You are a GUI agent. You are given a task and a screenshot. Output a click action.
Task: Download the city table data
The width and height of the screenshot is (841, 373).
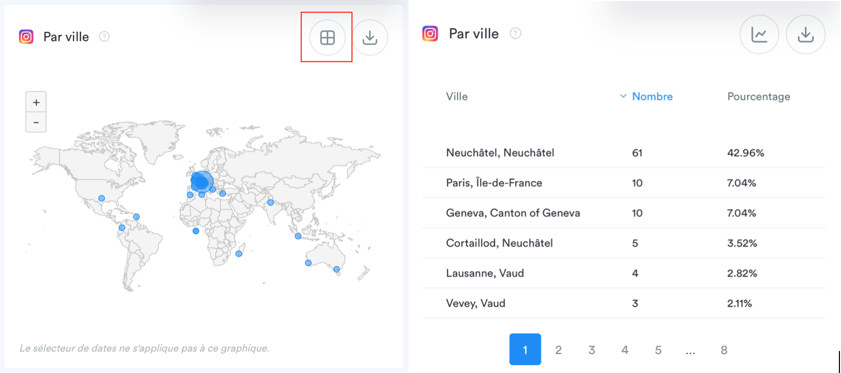tap(805, 35)
